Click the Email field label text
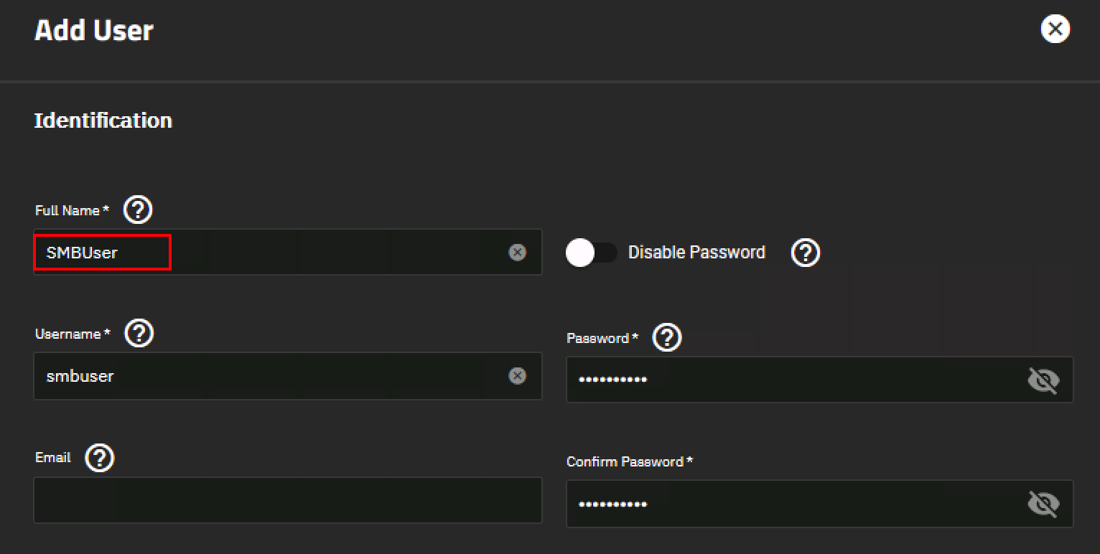This screenshot has width=1100, height=554. click(x=53, y=458)
